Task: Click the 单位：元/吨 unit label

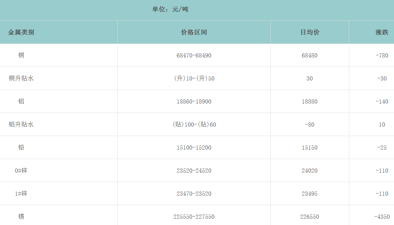Action: (170, 9)
